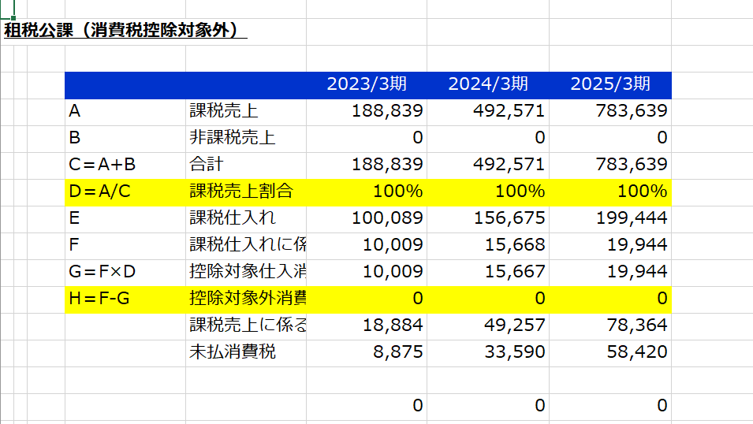Screen dimensions: 753x424
Task: Select the value 78,364
Action: (x=610, y=325)
